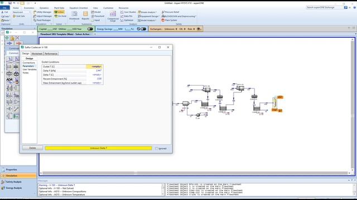Open Fluid Packages in the ribbon
The width and height of the screenshot is (357, 200).
tap(42, 20)
